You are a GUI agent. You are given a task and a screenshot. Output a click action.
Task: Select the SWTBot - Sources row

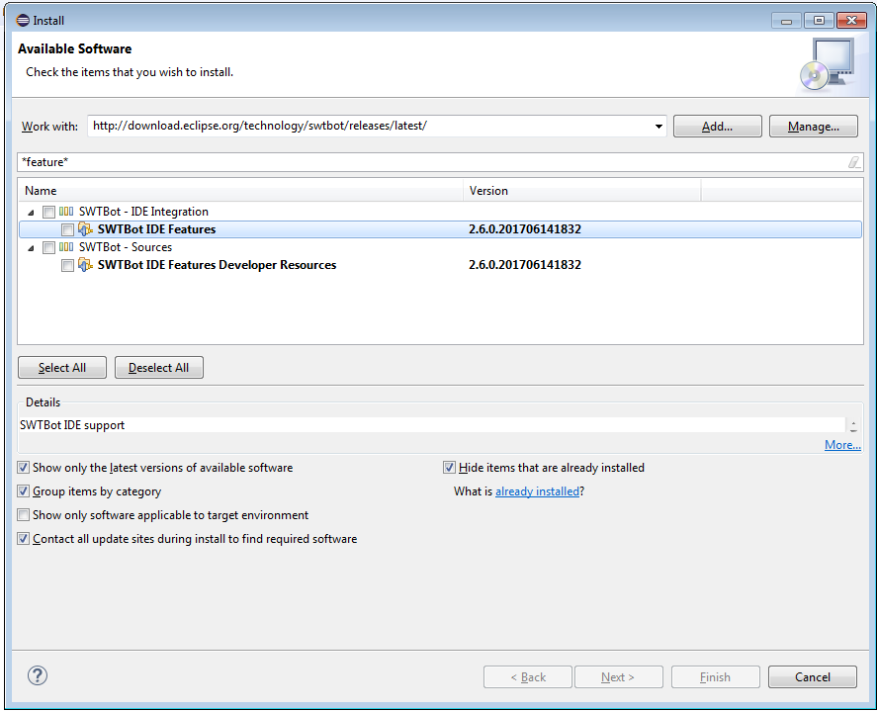tap(440, 247)
